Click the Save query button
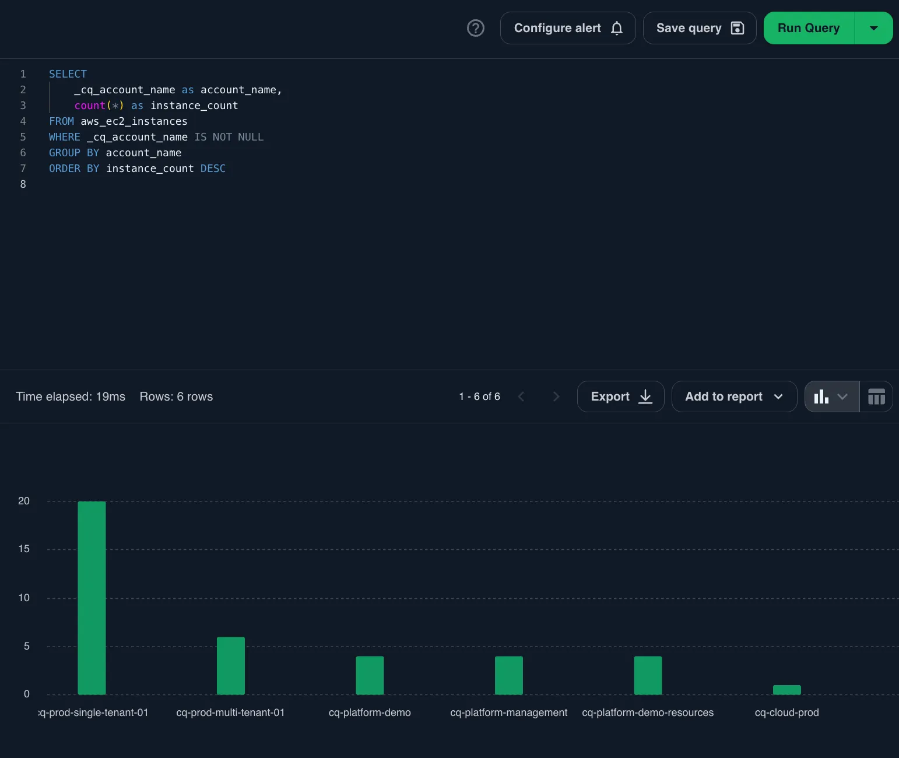 click(689, 27)
